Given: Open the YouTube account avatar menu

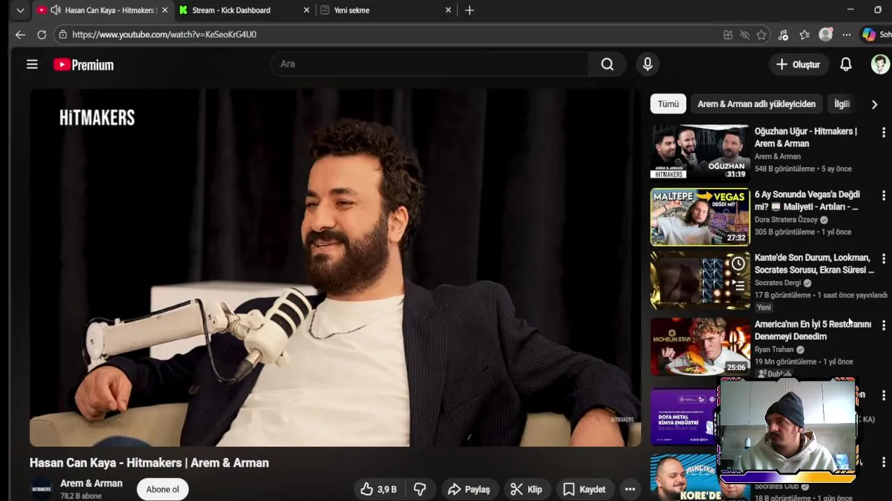Looking at the screenshot, I should tap(880, 64).
